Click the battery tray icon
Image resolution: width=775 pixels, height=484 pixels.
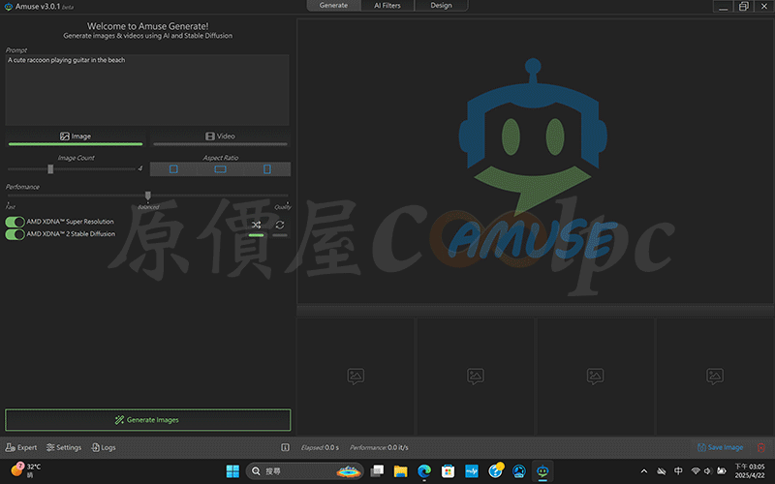click(x=722, y=471)
